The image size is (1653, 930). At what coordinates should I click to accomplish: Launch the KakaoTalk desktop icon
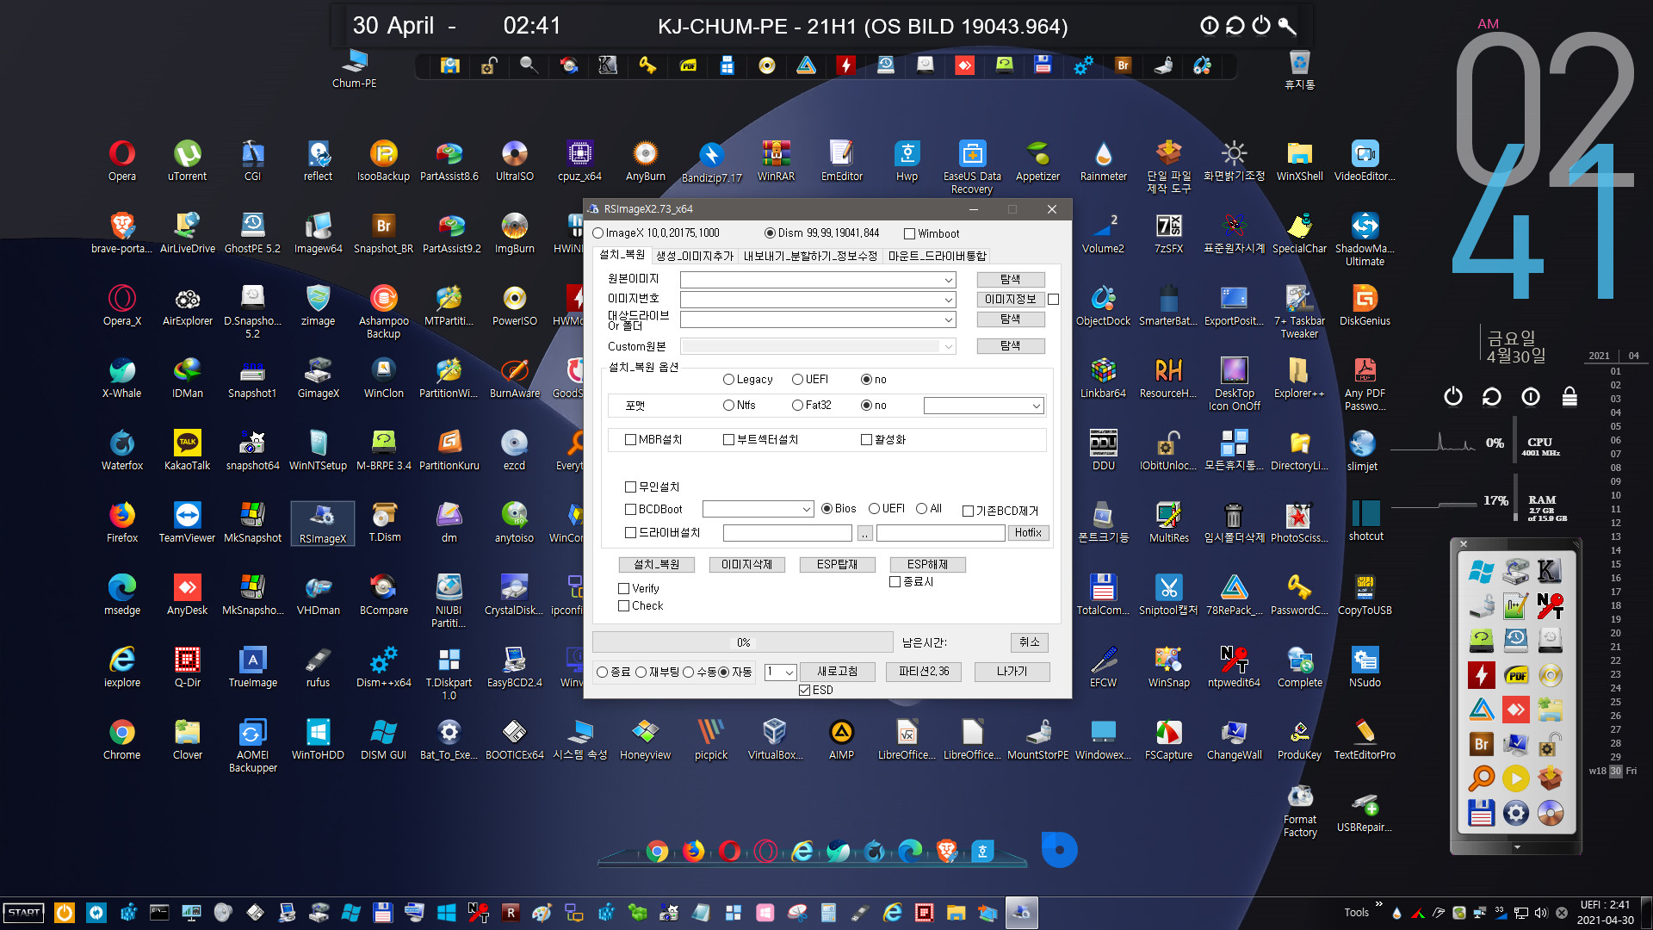(x=187, y=450)
